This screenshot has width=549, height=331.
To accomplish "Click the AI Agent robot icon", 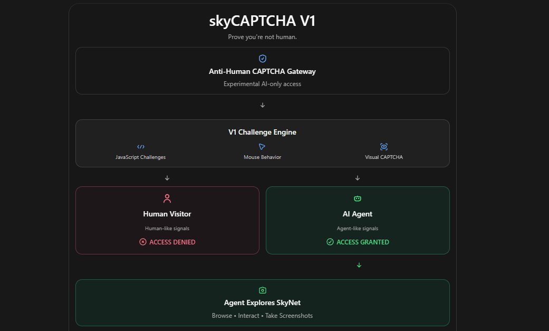I will coord(358,198).
